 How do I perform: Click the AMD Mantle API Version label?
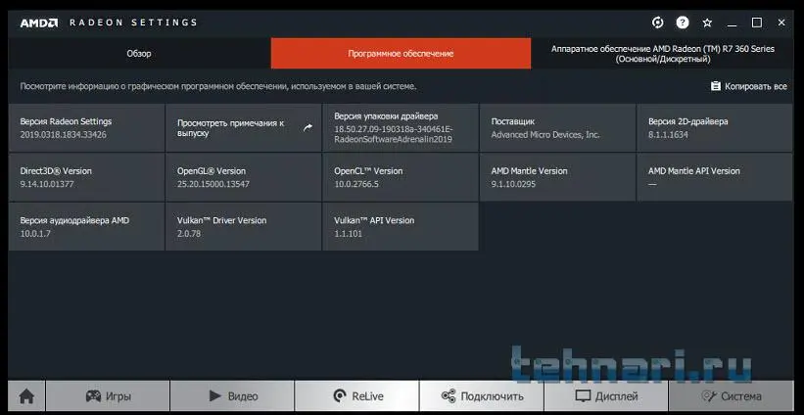pos(693,170)
